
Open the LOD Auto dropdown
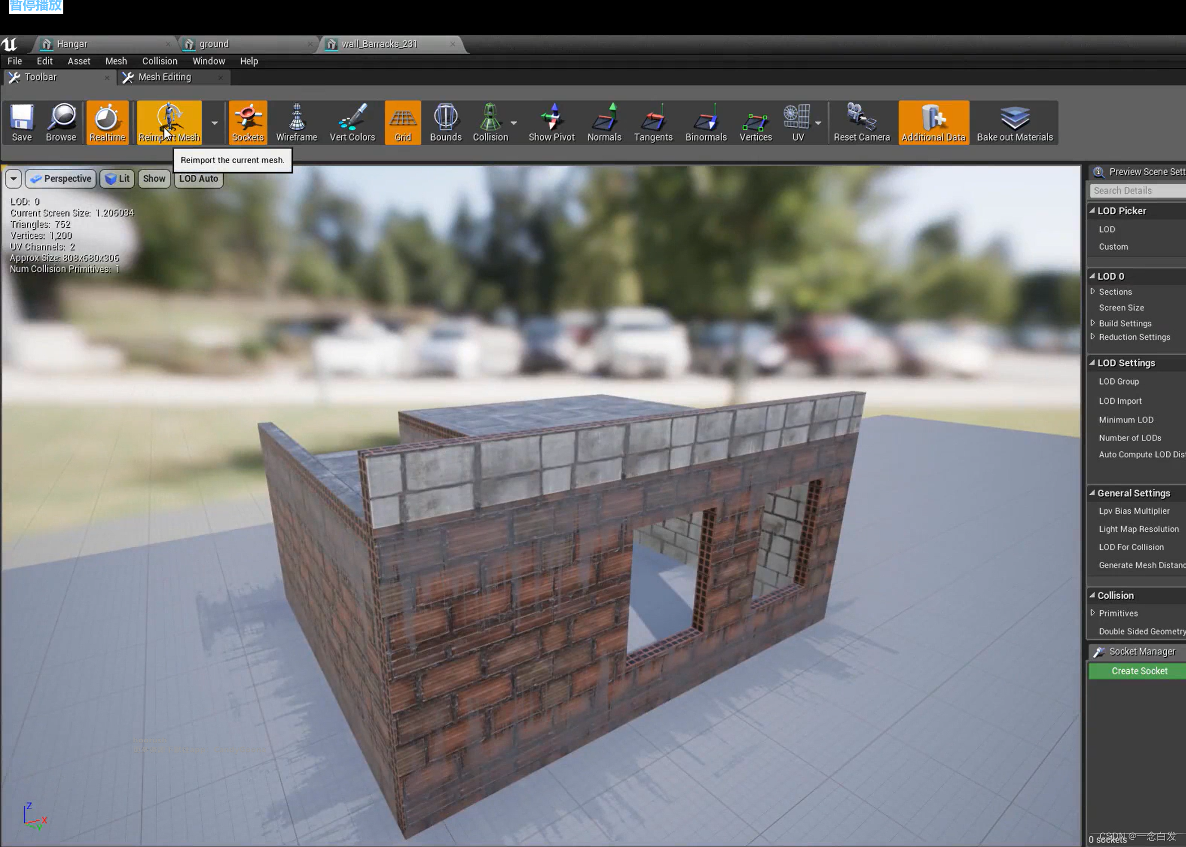coord(198,178)
